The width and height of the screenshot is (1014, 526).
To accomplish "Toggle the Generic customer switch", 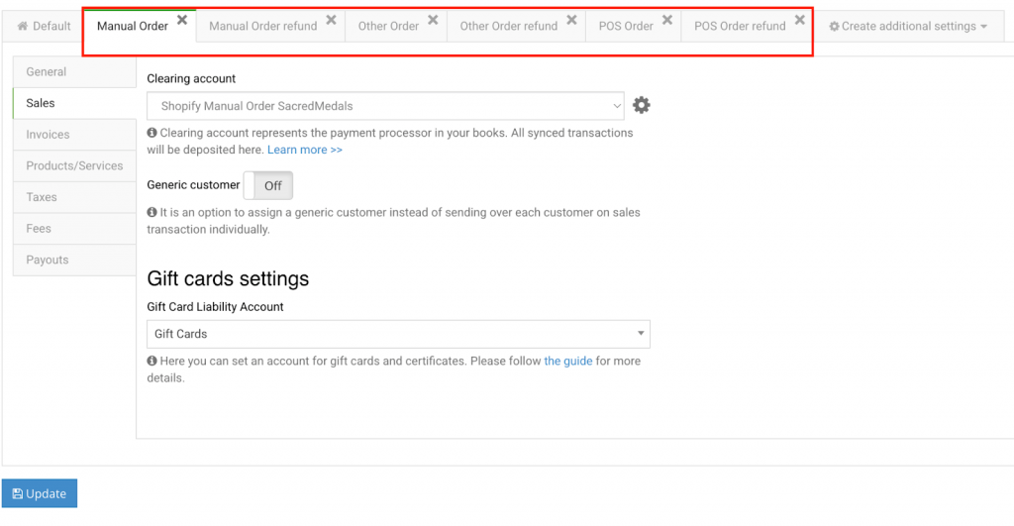I will [268, 185].
